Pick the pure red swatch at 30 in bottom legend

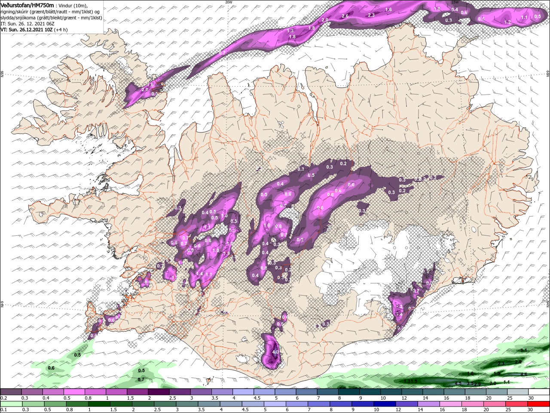[539, 404]
